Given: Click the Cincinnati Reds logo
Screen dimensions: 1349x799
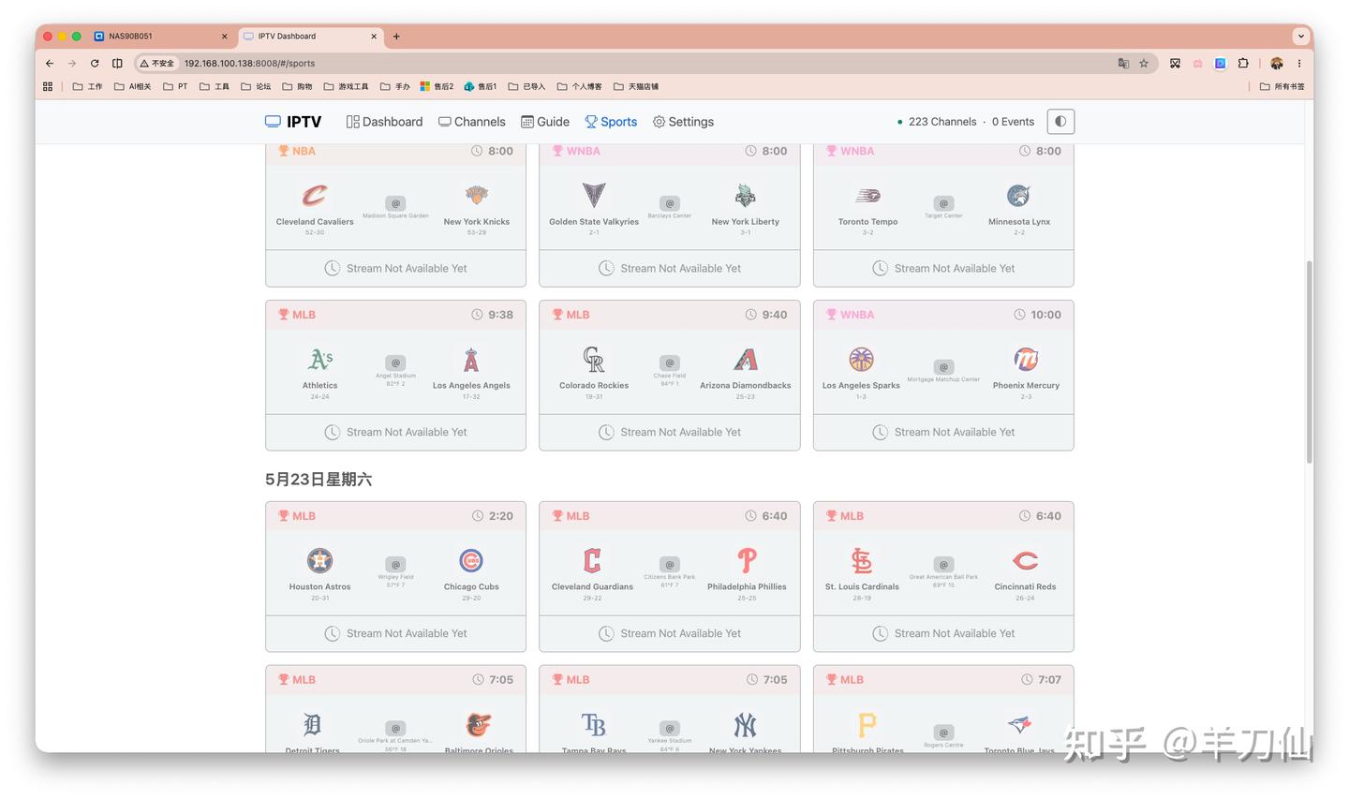Looking at the screenshot, I should coord(1026,560).
